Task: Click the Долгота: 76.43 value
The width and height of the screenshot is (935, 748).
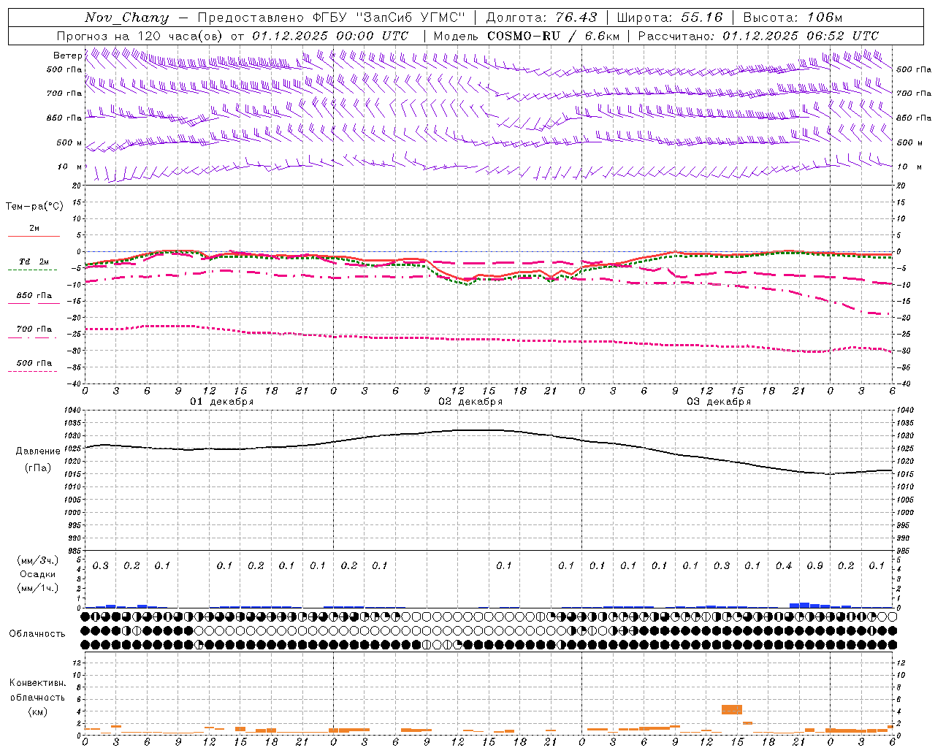Action: pyautogui.click(x=541, y=18)
